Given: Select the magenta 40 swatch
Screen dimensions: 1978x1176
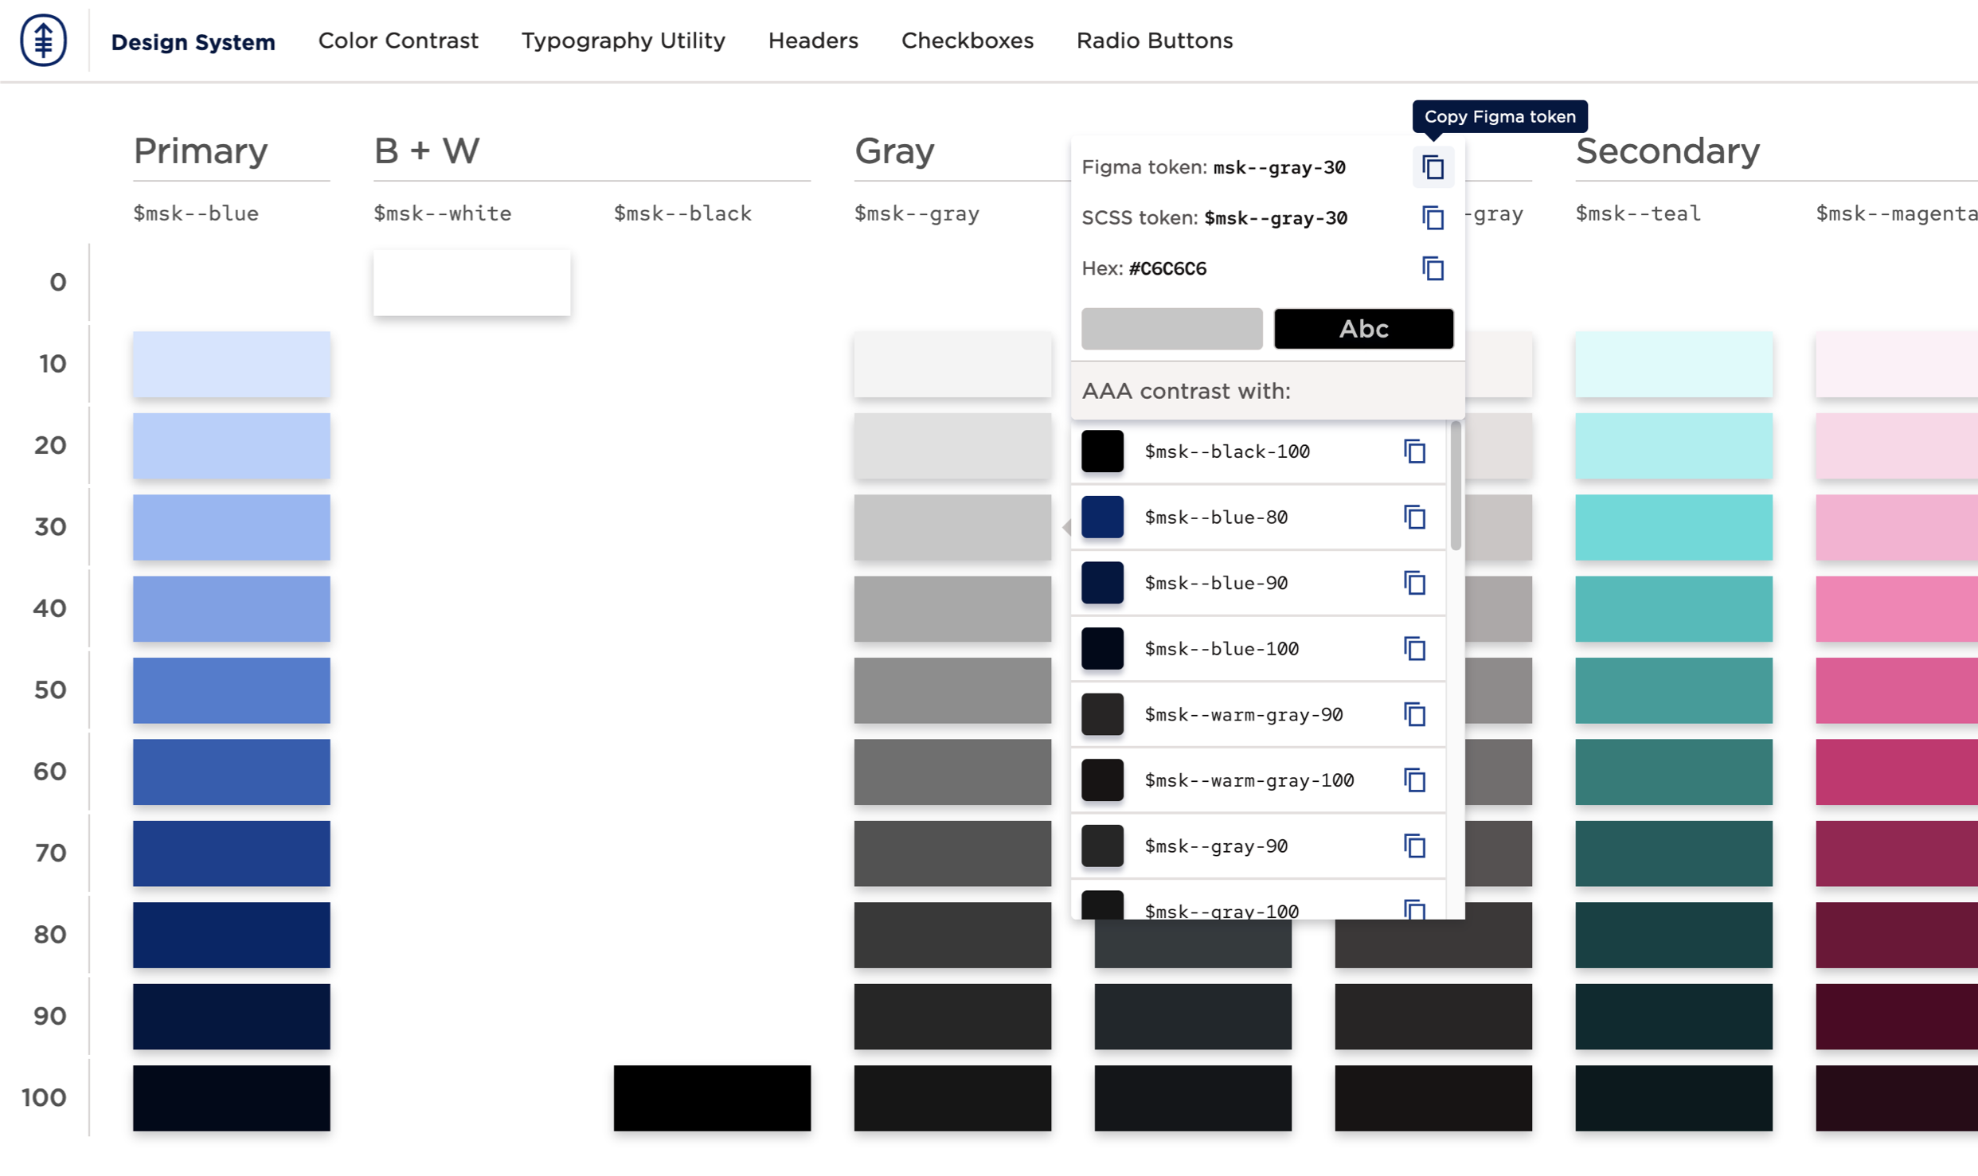Looking at the screenshot, I should click(1897, 609).
